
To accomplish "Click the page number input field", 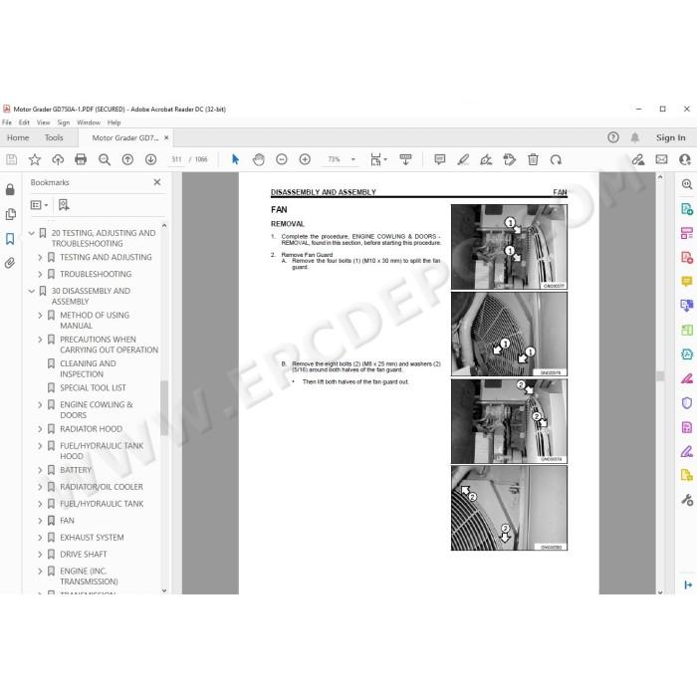I will click(176, 159).
